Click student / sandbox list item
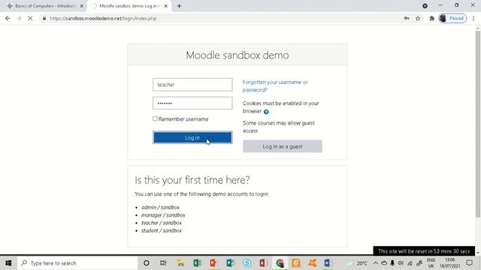 pos(162,230)
